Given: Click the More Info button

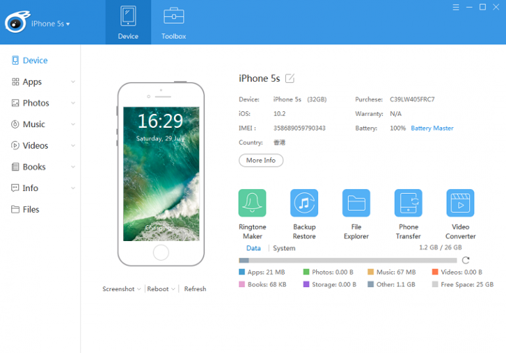Looking at the screenshot, I should 261,160.
